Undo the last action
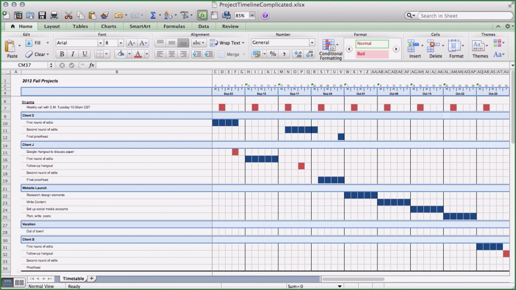The width and height of the screenshot is (516, 290). click(x=118, y=15)
